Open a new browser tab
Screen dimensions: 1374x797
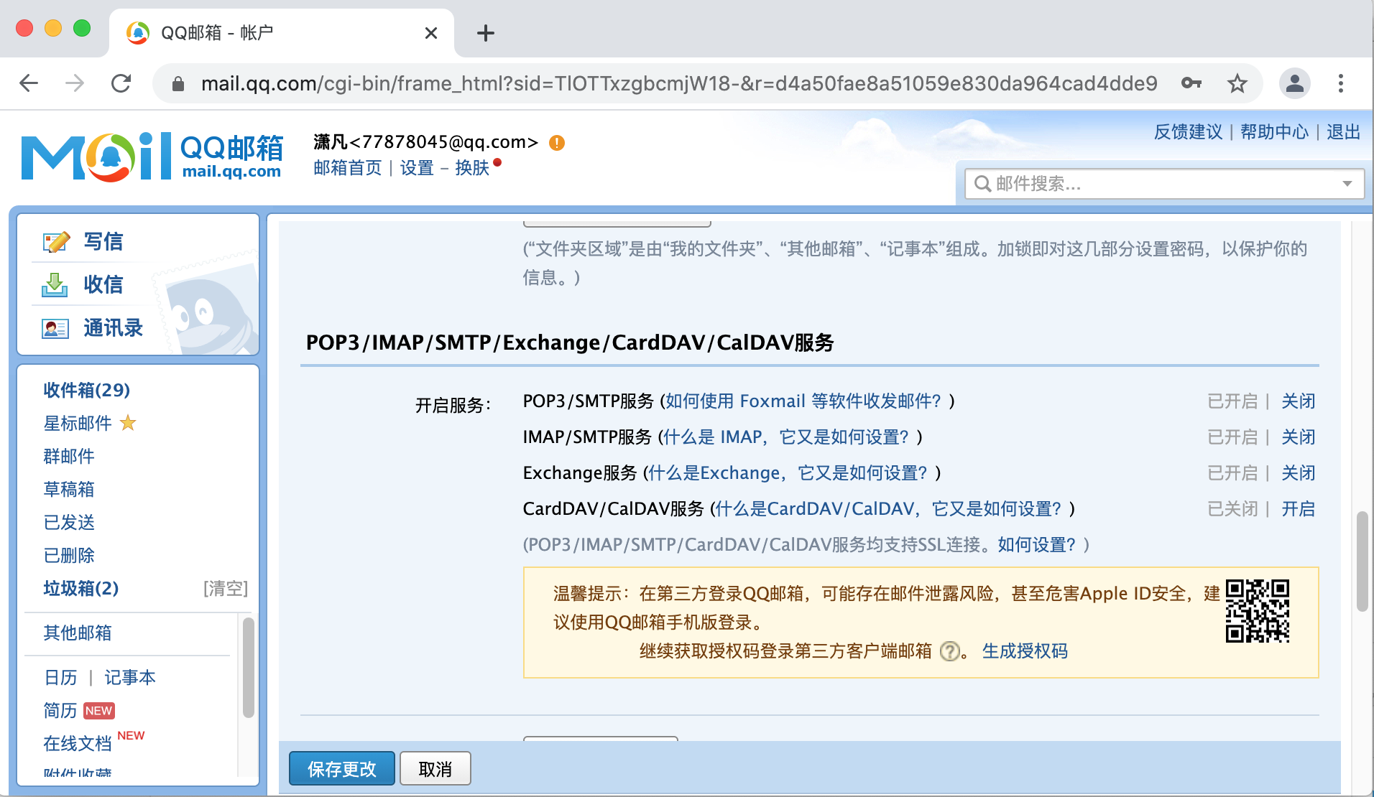pos(486,33)
